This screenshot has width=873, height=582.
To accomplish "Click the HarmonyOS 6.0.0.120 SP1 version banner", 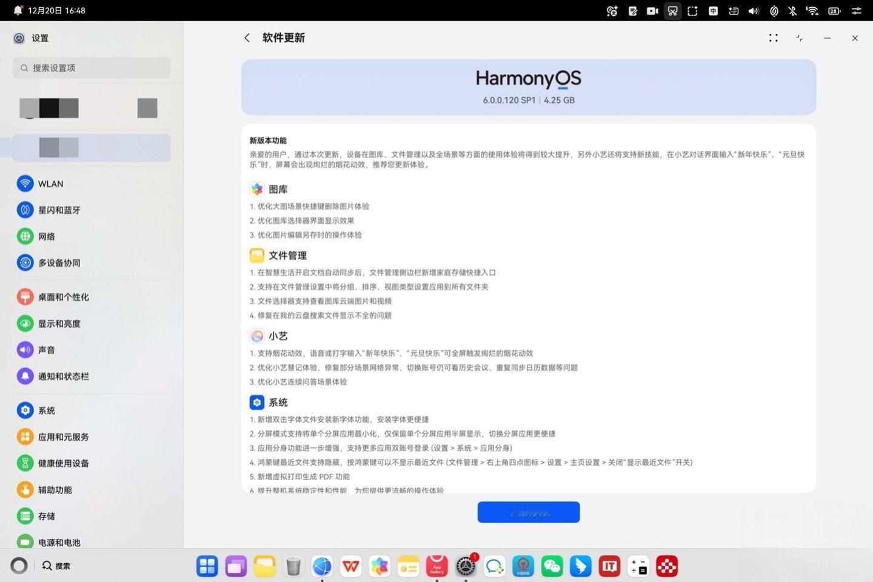I will 529,87.
